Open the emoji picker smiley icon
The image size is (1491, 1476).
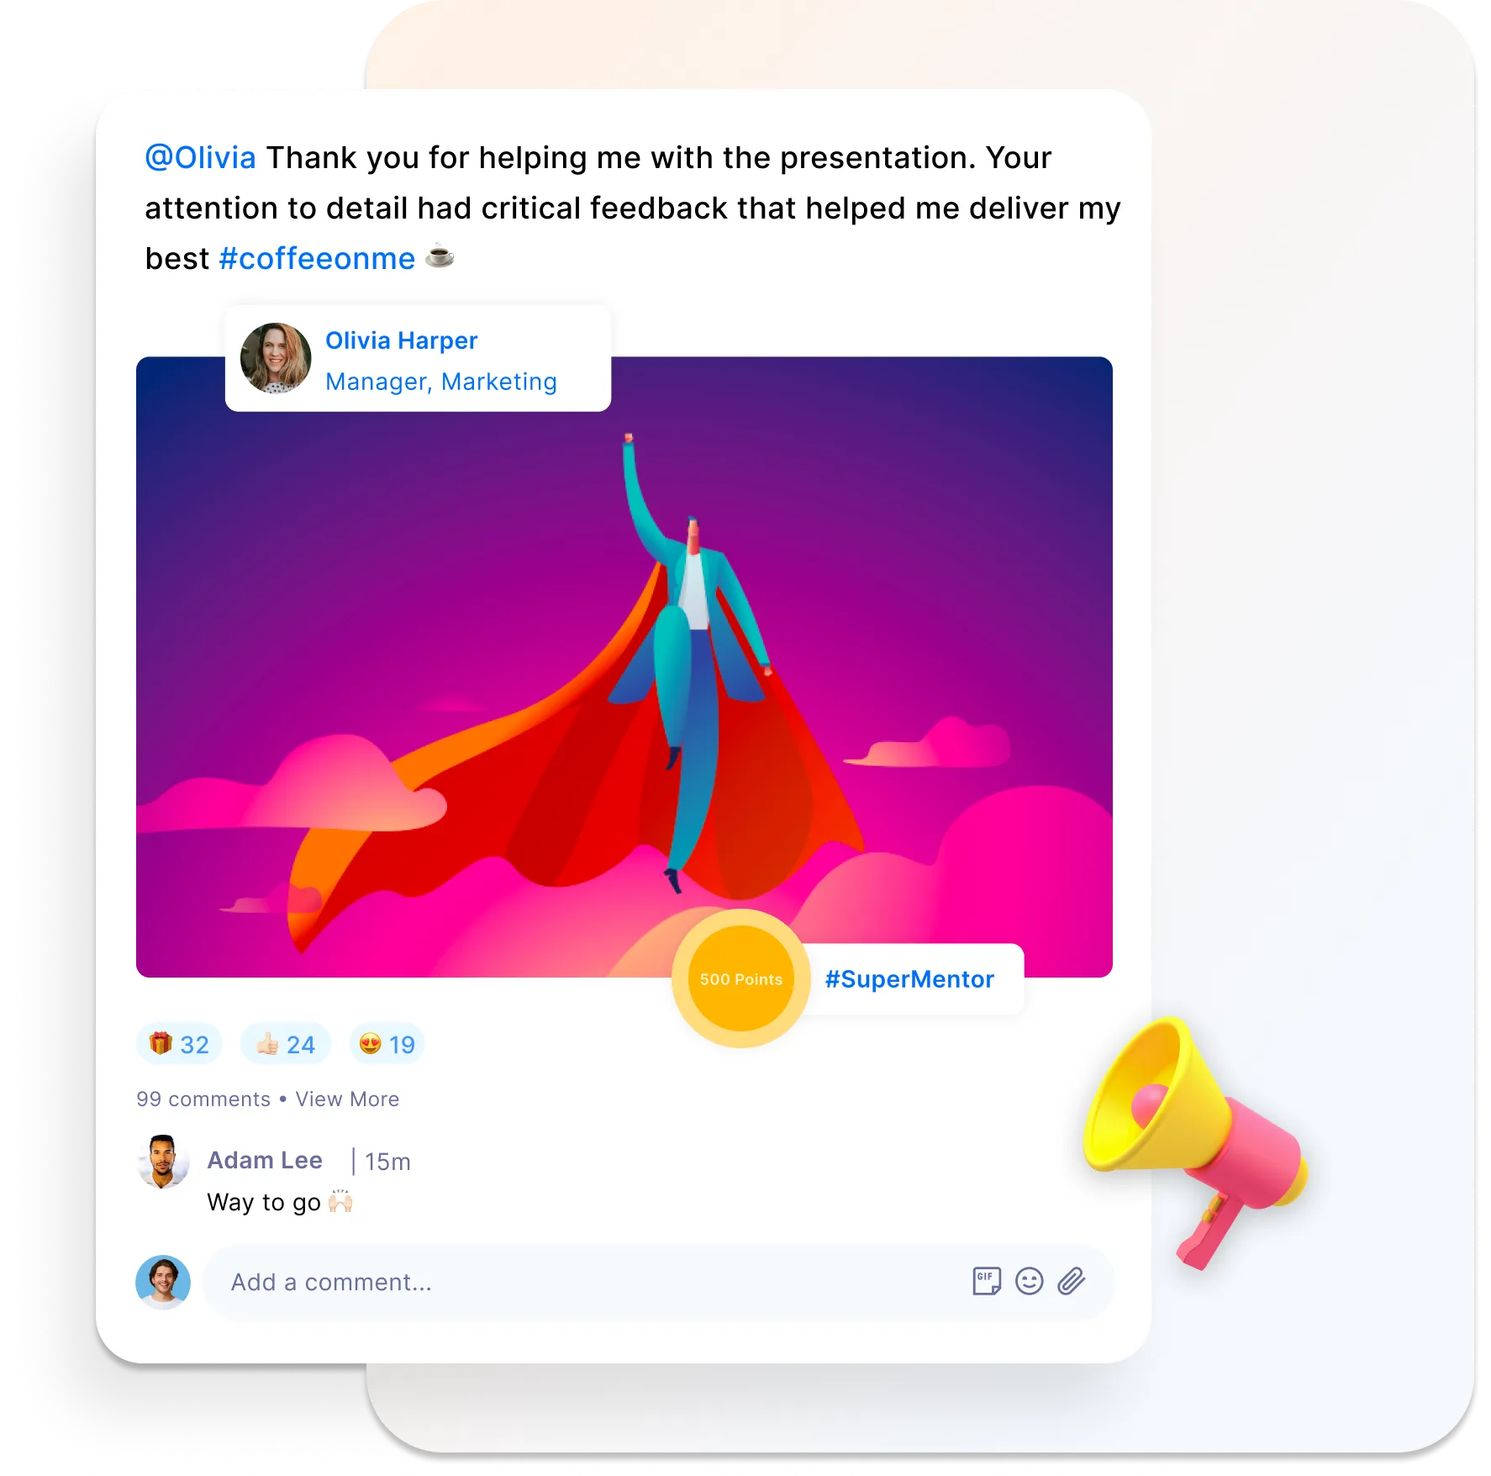click(1029, 1281)
